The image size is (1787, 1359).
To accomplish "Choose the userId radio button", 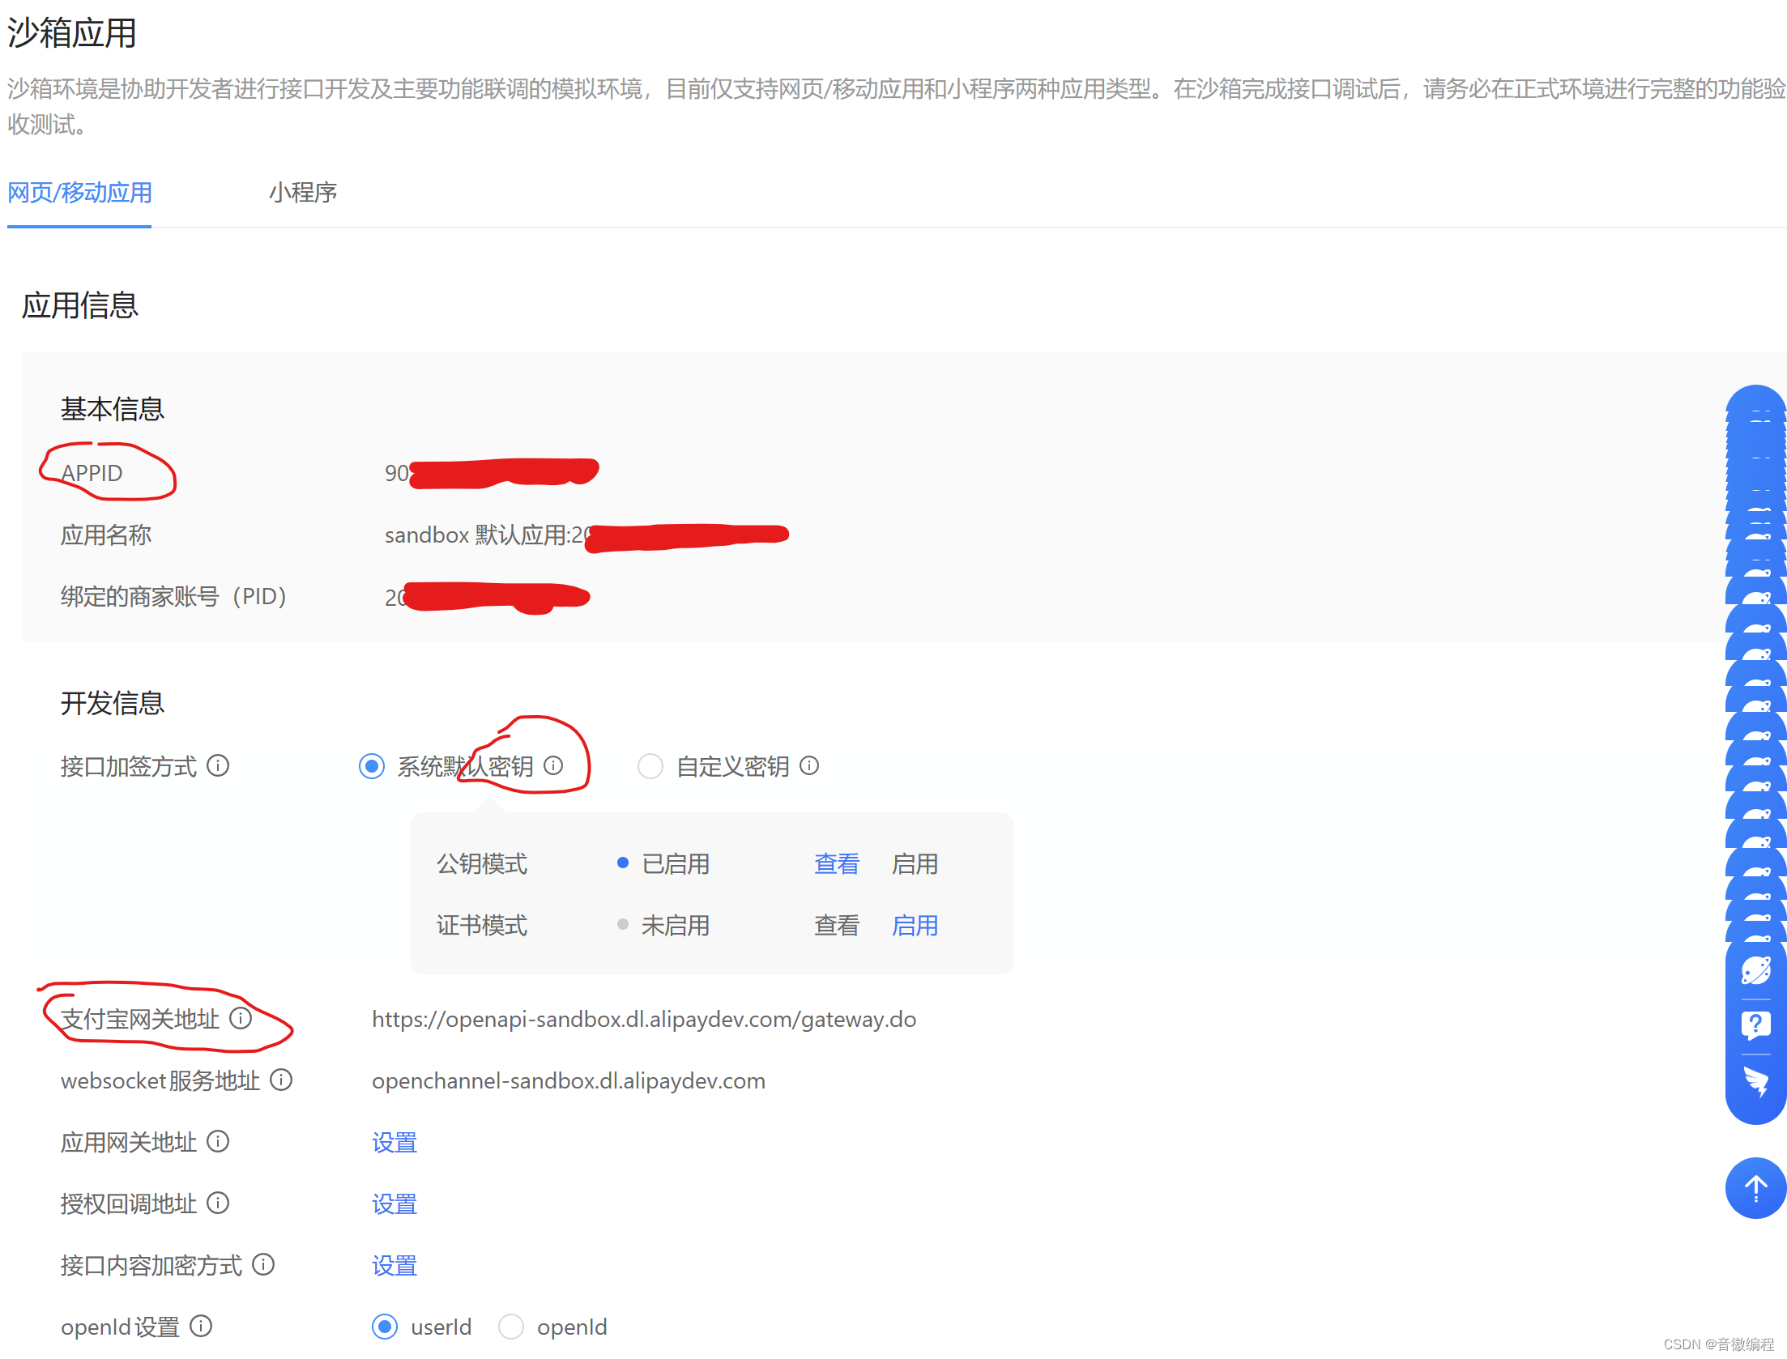I will tap(385, 1327).
